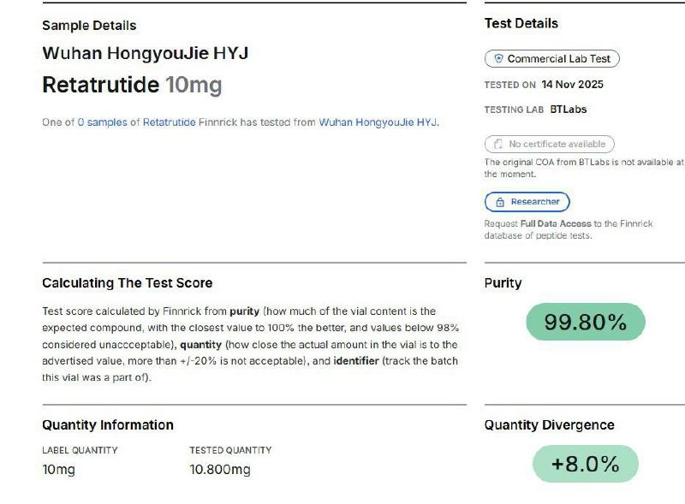The height and width of the screenshot is (504, 685).
Task: Click the BTLabs testing lab name
Action: (x=569, y=110)
